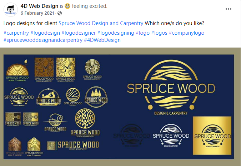Click the feeling excited emoji icon
Image resolution: width=241 pixels, height=167 pixels.
(67, 6)
